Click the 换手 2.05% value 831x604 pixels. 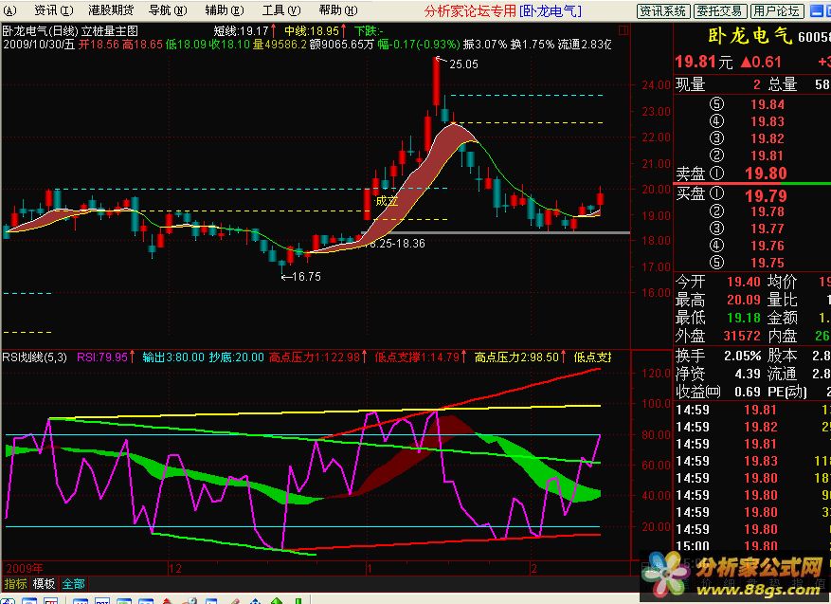click(743, 356)
